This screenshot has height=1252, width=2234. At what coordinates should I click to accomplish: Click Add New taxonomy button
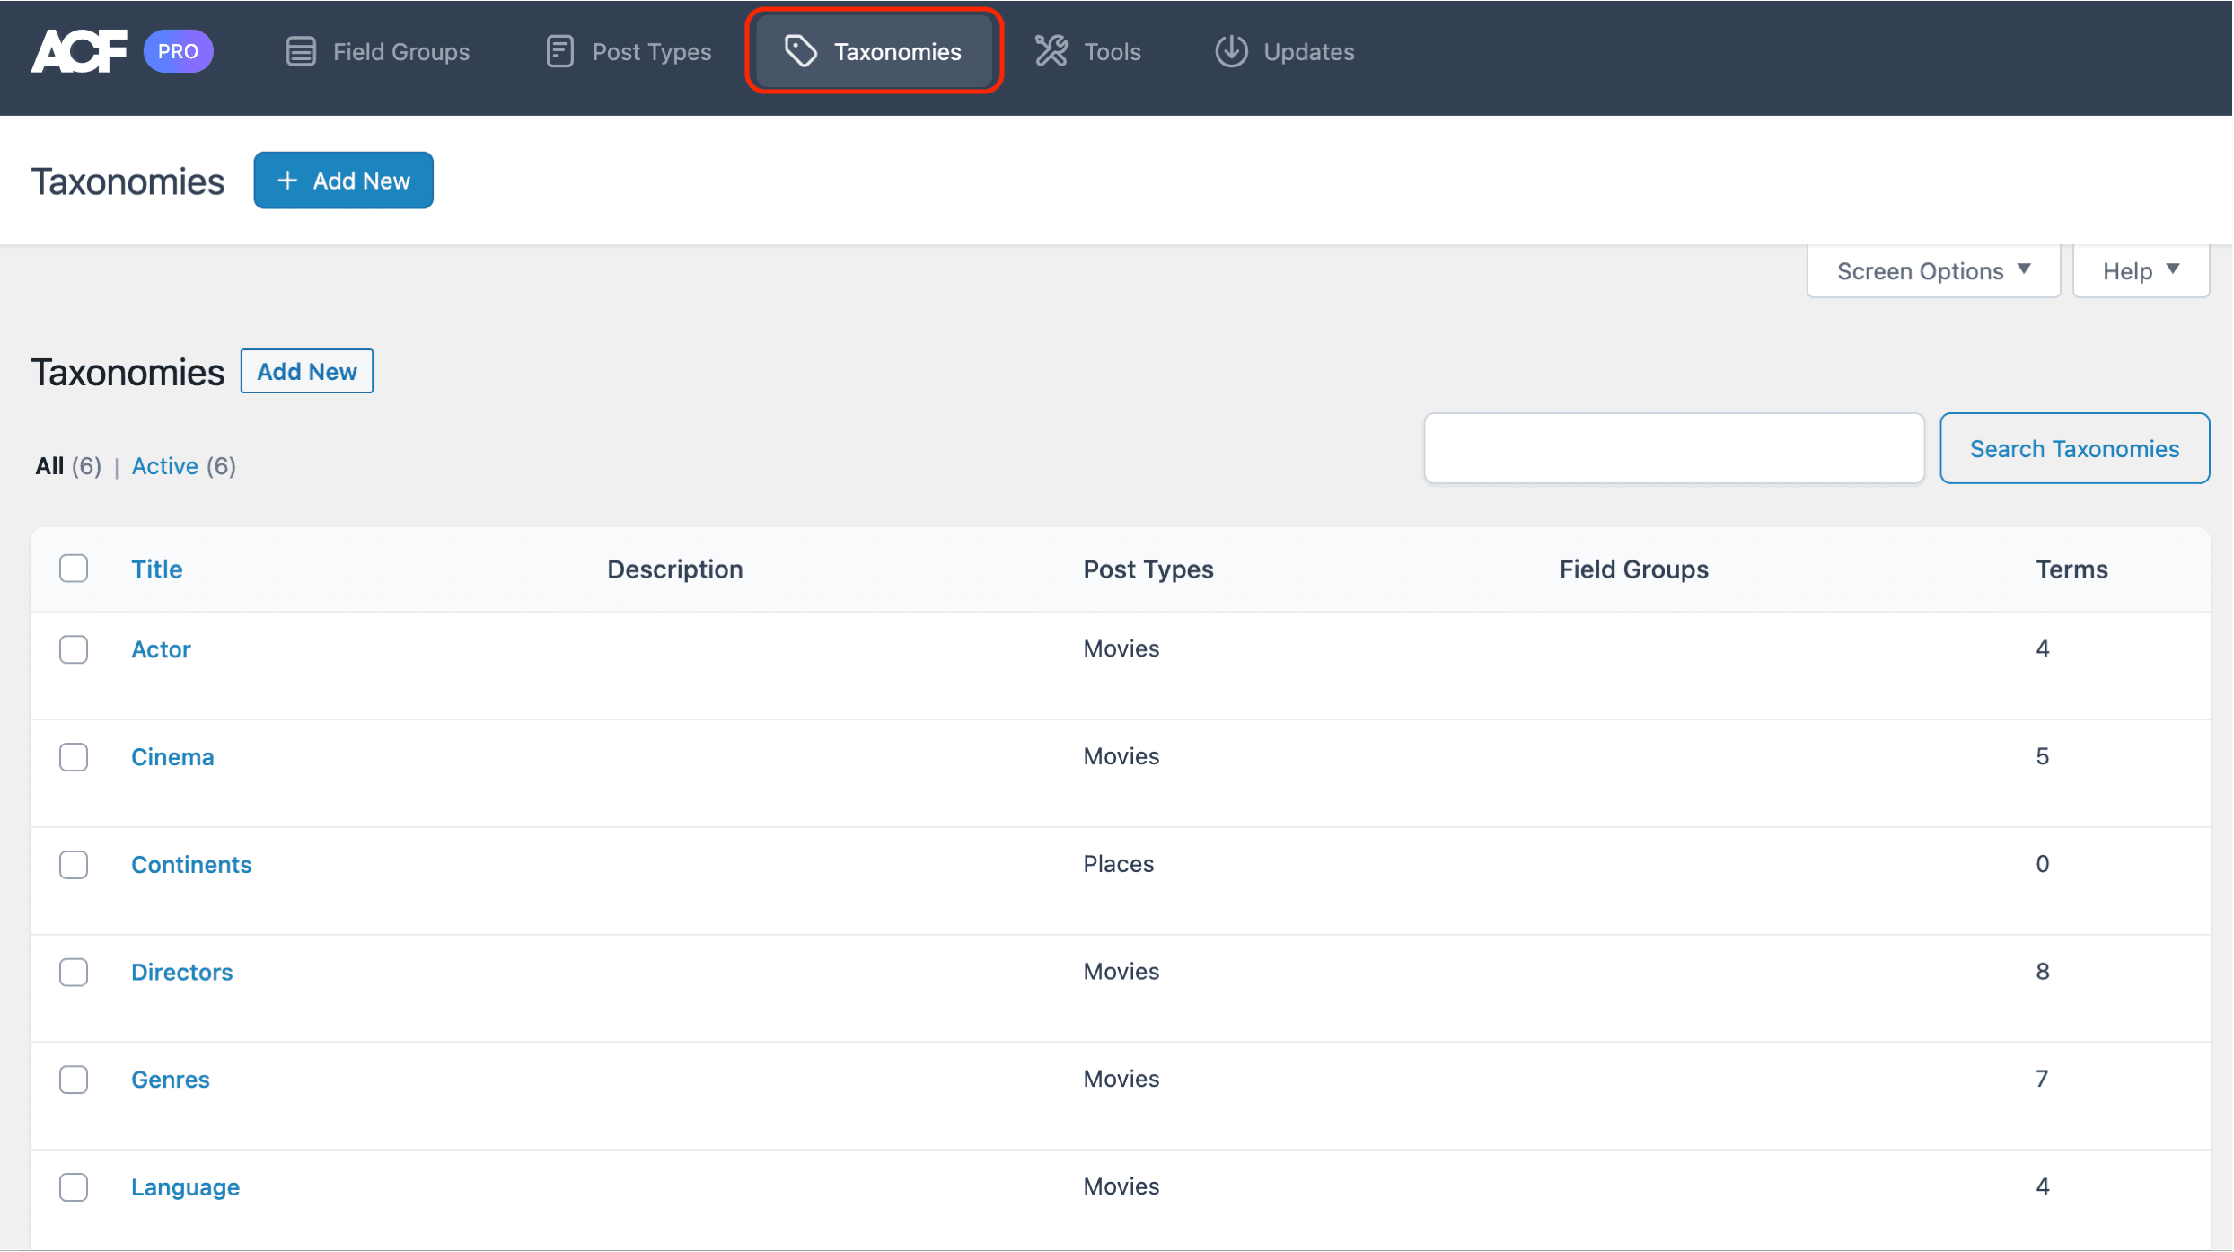[342, 180]
